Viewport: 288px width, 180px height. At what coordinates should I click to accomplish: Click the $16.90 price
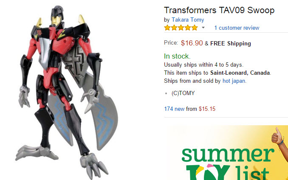(192, 43)
